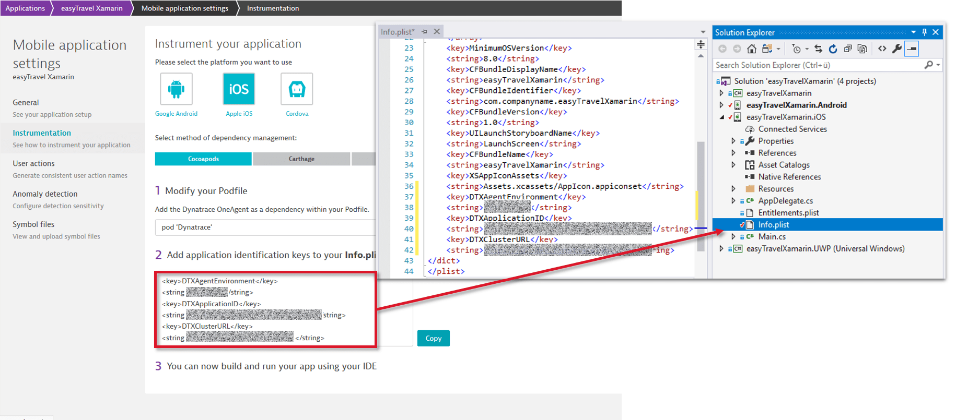Click the Instrumentation breadcrumb
This screenshot has width=956, height=420.
click(273, 8)
